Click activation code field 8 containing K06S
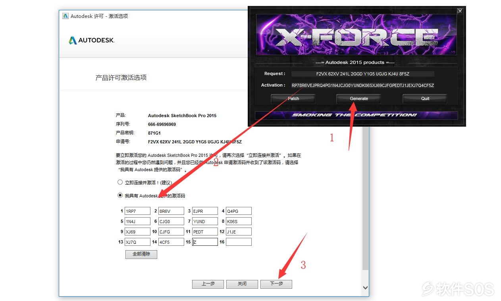This screenshot has height=301, width=501. (239, 221)
